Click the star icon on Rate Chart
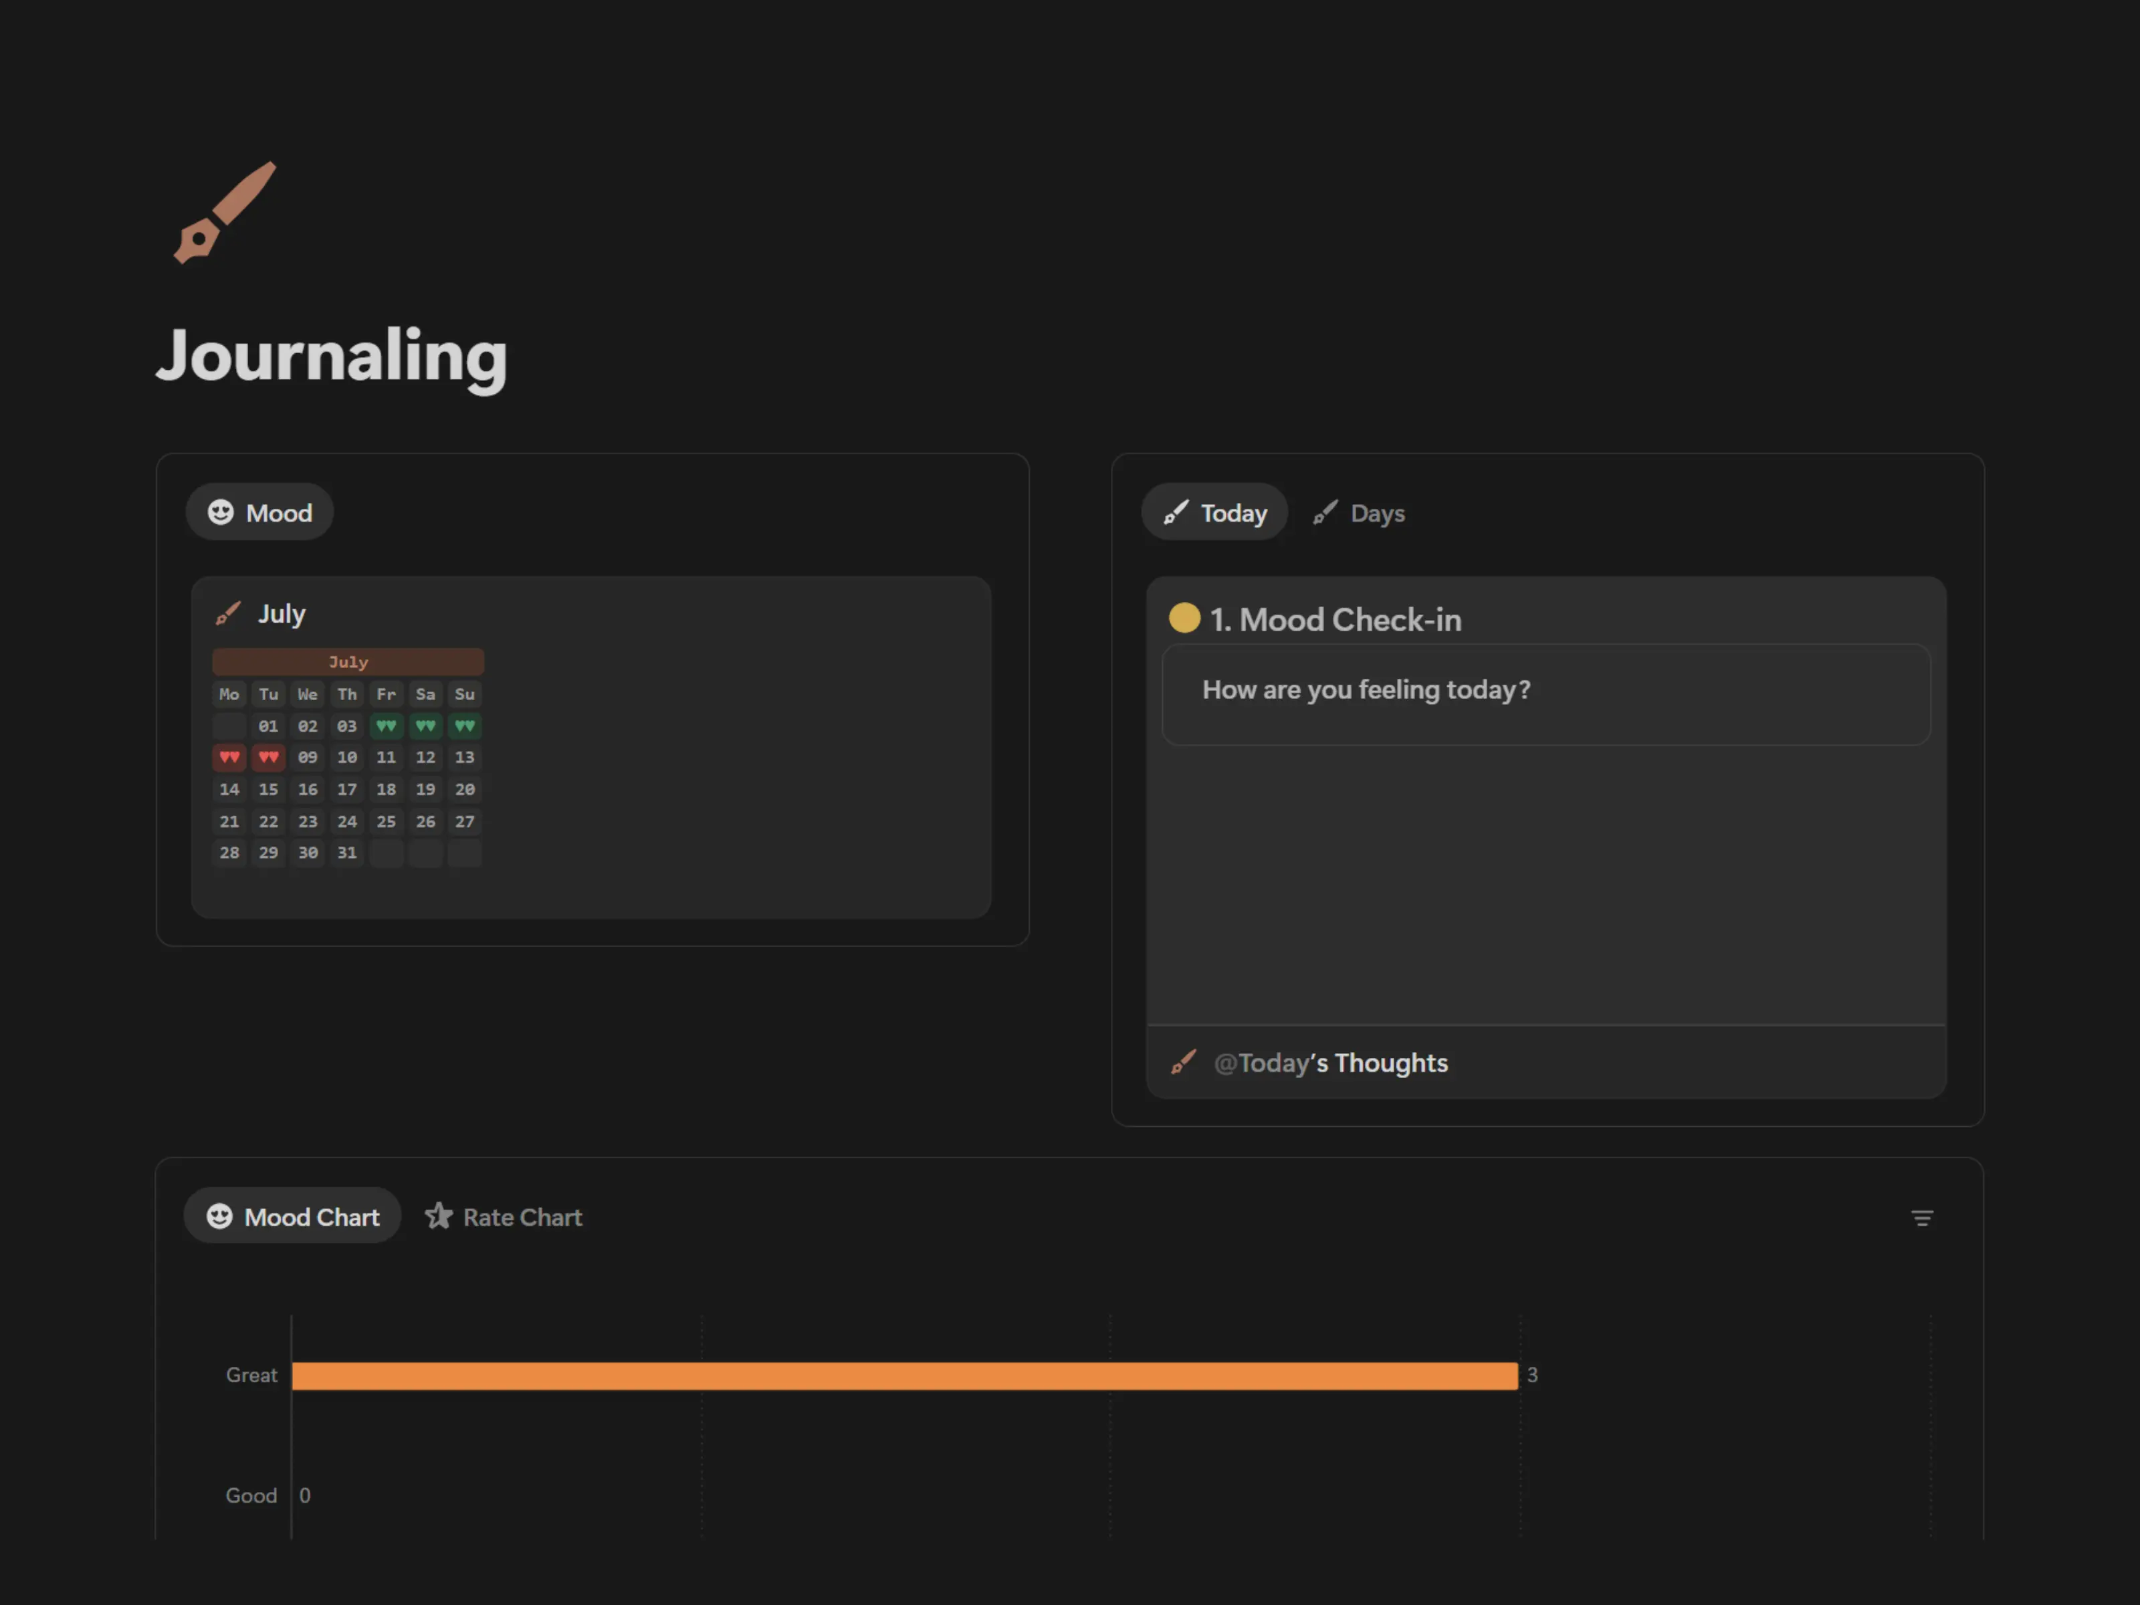This screenshot has height=1605, width=2140. [438, 1216]
